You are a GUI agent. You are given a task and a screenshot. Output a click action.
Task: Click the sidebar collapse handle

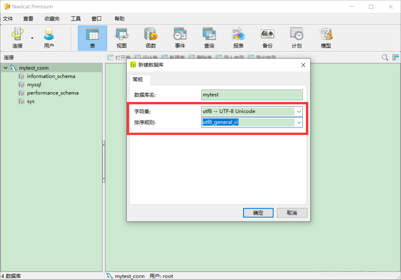103,162
